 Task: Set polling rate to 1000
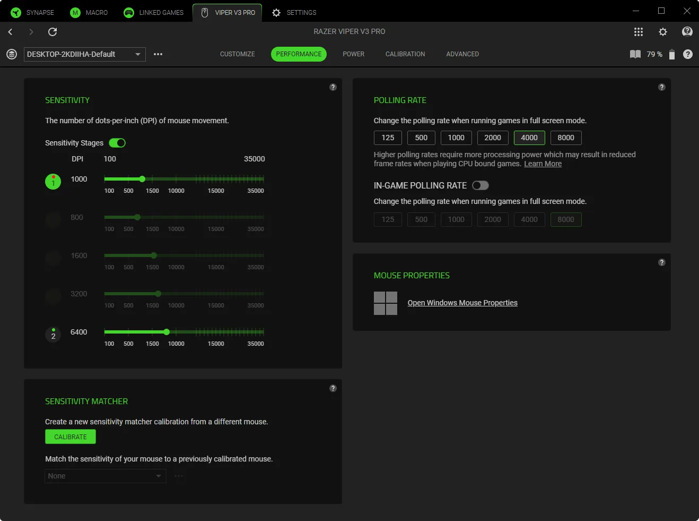(x=456, y=138)
